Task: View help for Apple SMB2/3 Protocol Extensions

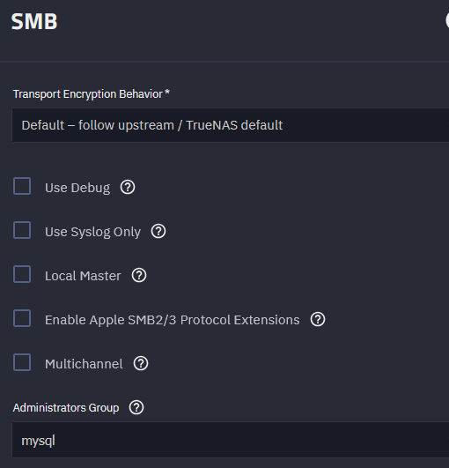Action: click(x=318, y=319)
